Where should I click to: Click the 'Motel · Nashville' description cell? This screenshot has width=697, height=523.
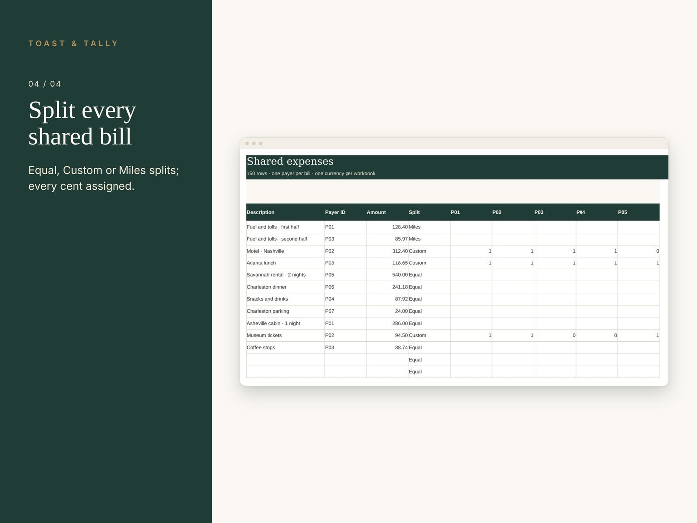[x=285, y=251]
